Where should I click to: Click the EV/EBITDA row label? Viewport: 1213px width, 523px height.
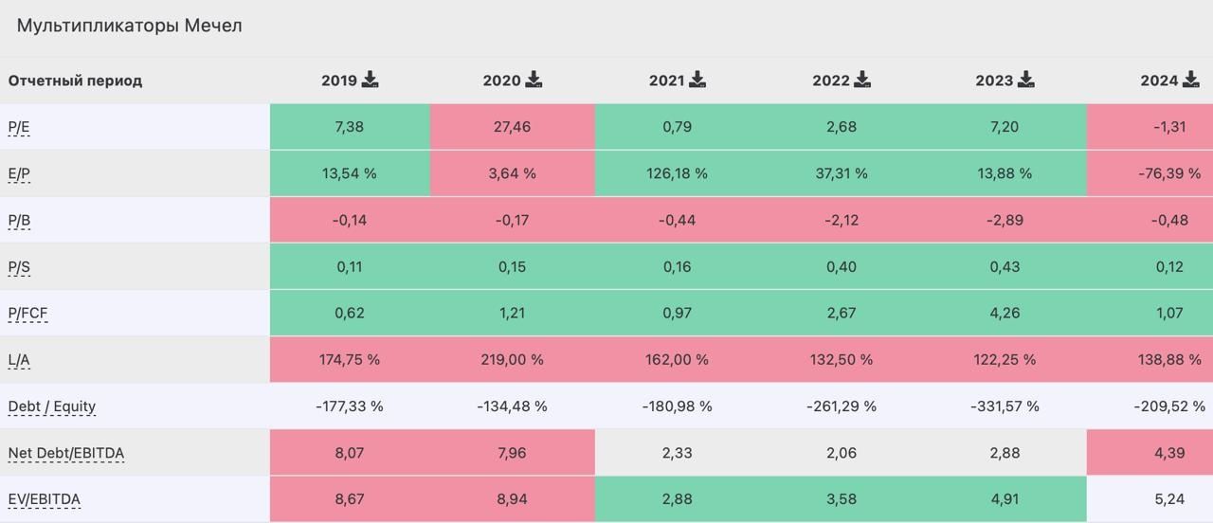[45, 499]
